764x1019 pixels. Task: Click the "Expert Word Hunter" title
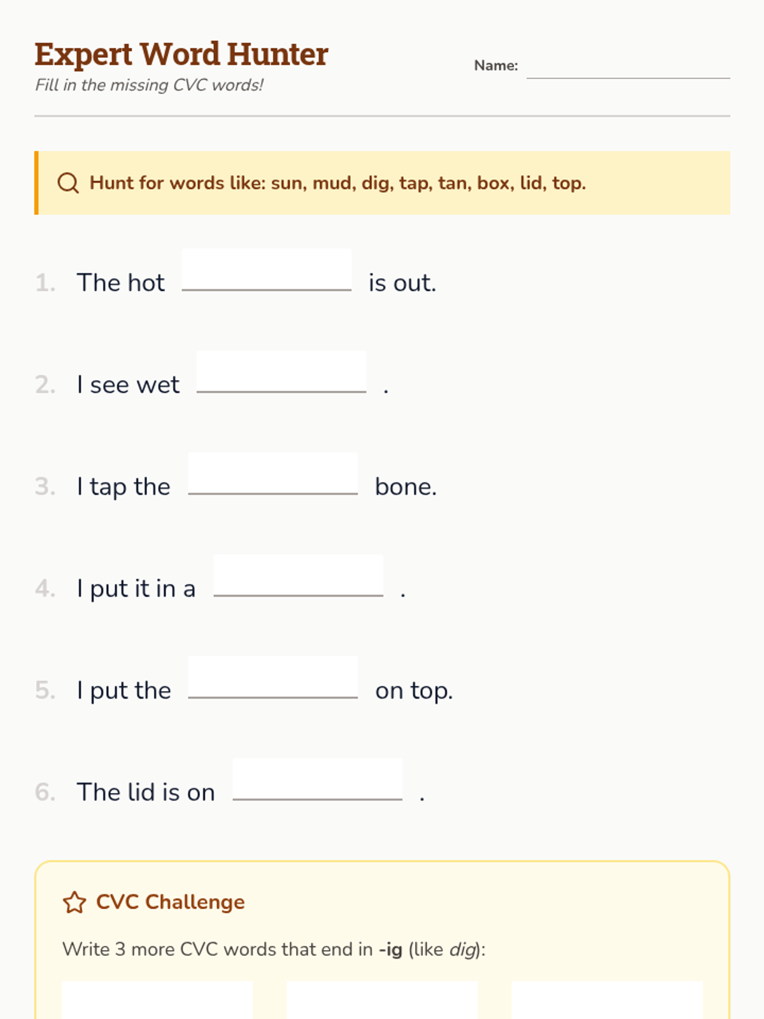tap(181, 54)
